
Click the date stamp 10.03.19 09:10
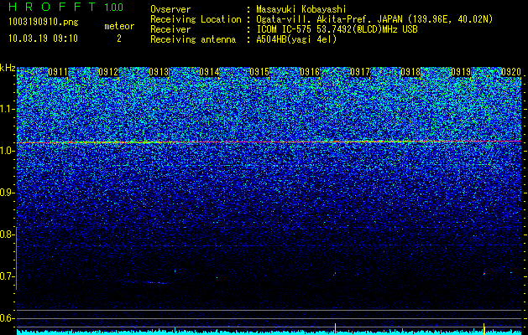coord(43,39)
